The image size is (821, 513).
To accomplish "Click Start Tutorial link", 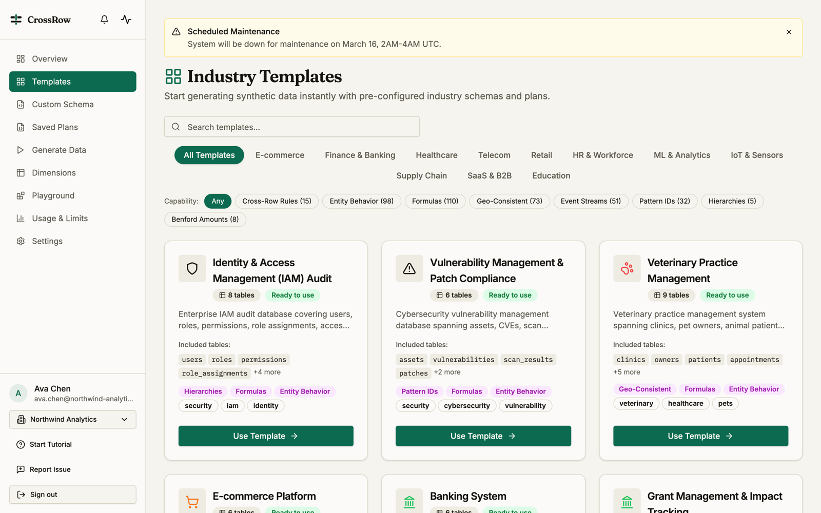I will coord(51,445).
